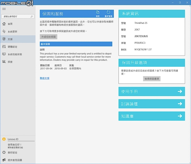Open 系統性能狀態 system health page
Screen dimensions: 191x164
point(18,54)
